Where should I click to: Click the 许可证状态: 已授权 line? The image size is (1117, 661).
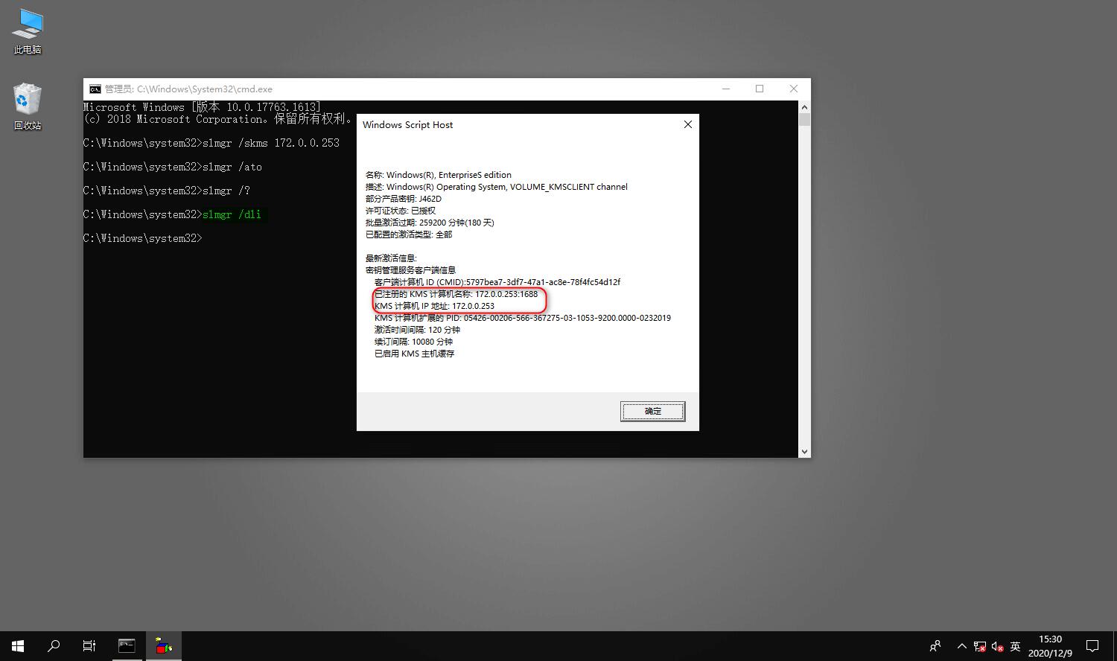coord(401,211)
